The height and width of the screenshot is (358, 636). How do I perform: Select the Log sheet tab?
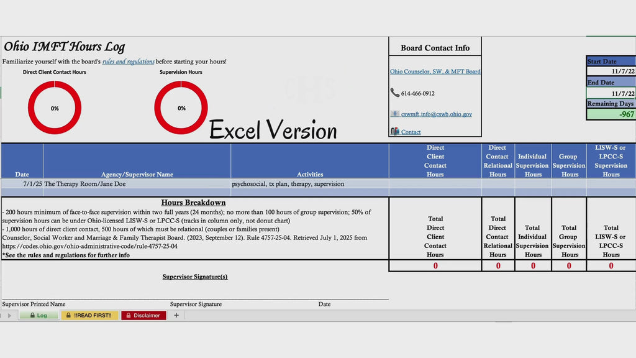click(39, 315)
